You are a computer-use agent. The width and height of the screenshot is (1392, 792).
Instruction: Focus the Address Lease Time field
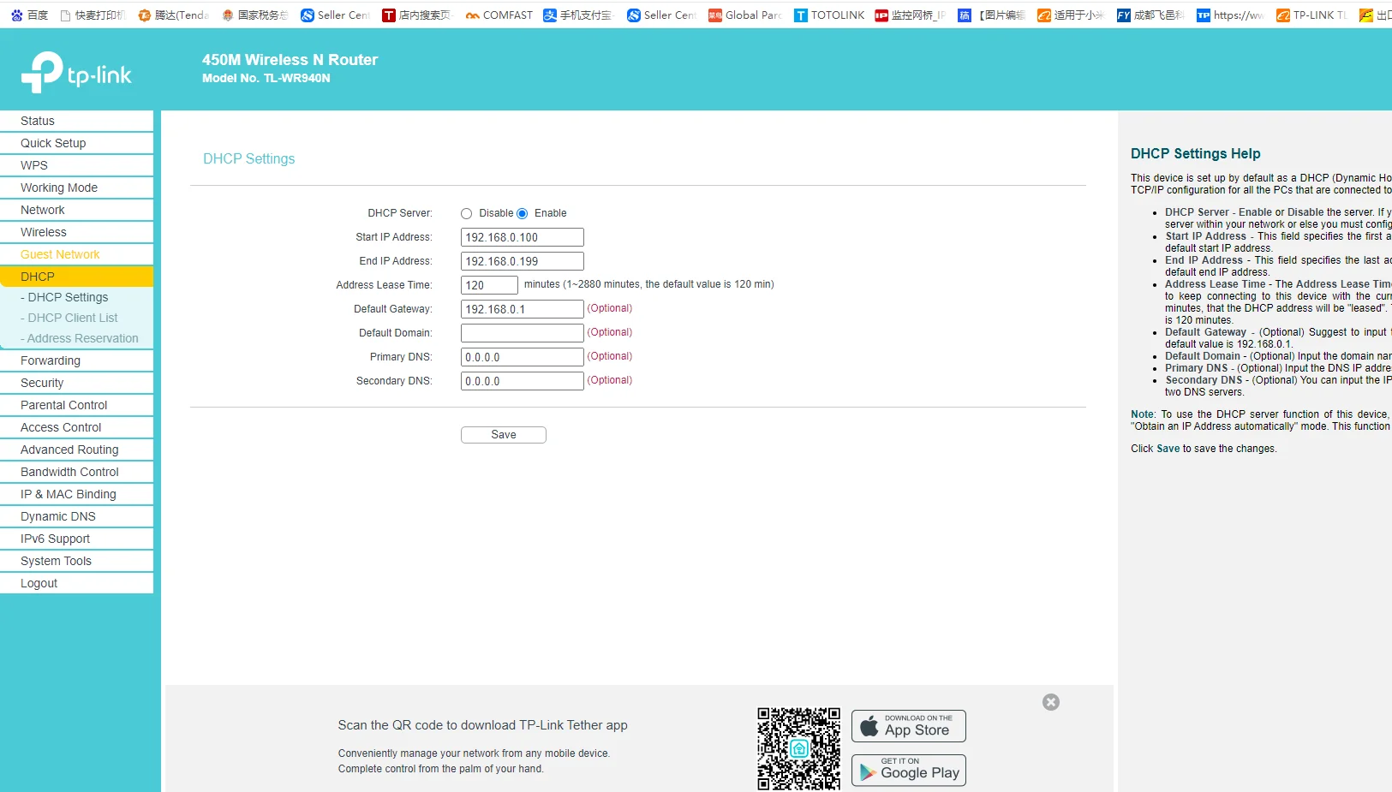coord(489,285)
